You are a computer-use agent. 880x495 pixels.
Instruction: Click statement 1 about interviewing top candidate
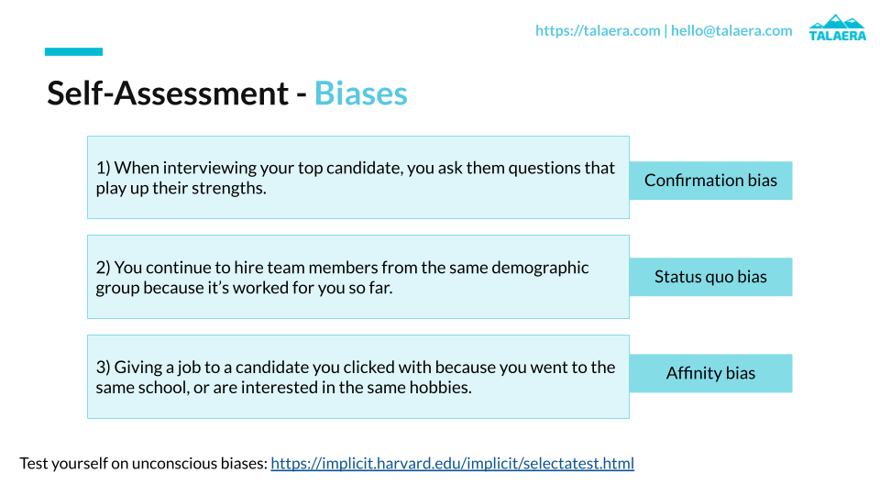[358, 177]
